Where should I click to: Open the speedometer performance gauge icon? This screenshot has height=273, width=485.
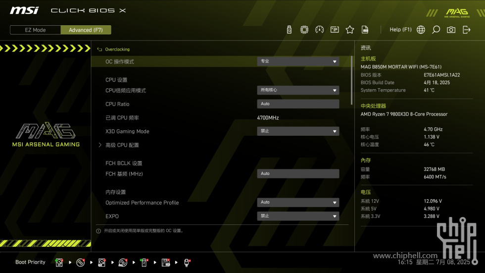tap(319, 30)
